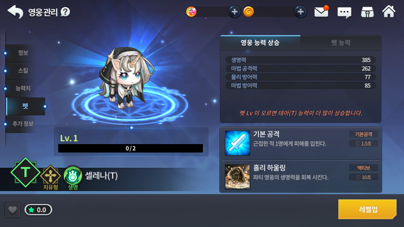Open the 추가 정보 side menu
The image size is (404, 227).
[x=23, y=124]
